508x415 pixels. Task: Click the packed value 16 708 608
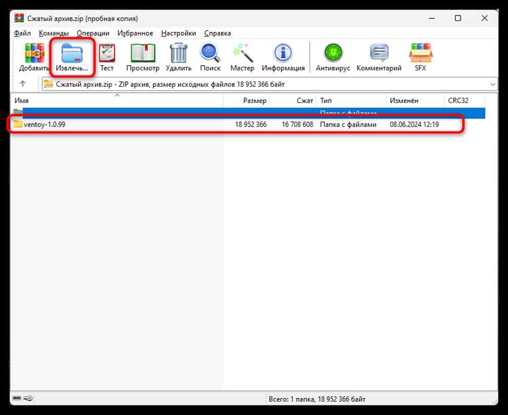tap(297, 125)
